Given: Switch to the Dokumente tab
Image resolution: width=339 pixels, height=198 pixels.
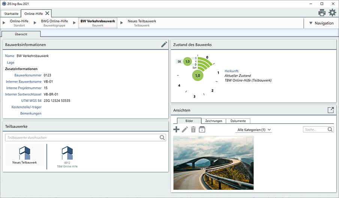Looking at the screenshot, I should click(x=238, y=121).
